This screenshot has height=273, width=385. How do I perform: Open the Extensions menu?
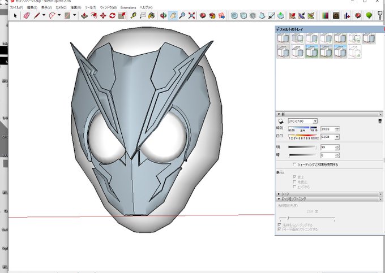click(128, 7)
